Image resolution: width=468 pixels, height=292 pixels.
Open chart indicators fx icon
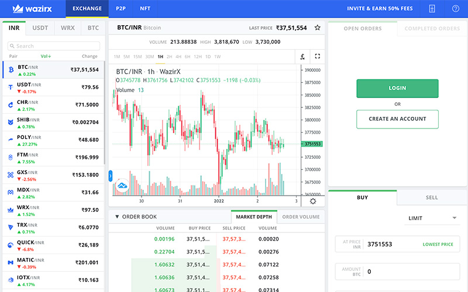tap(302, 56)
